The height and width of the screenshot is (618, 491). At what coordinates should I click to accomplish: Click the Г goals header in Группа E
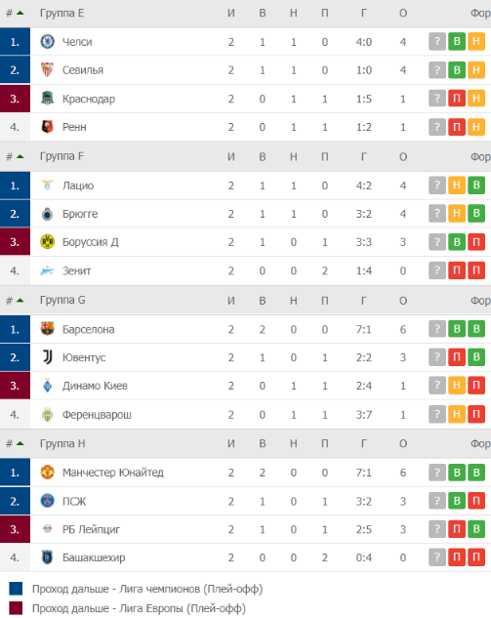(x=363, y=13)
